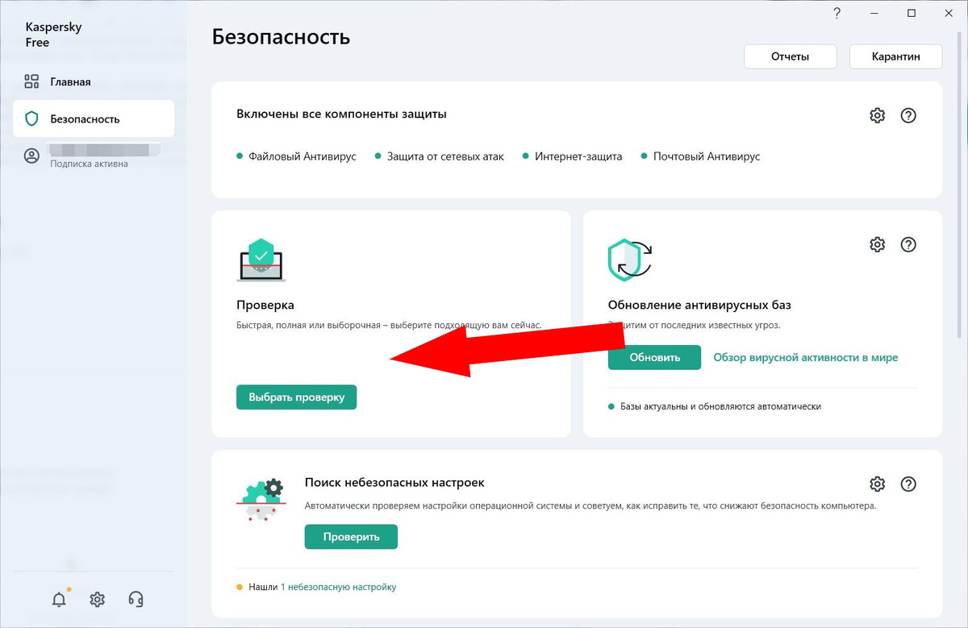
Task: Click the title bar question mark help icon
Action: click(x=837, y=13)
